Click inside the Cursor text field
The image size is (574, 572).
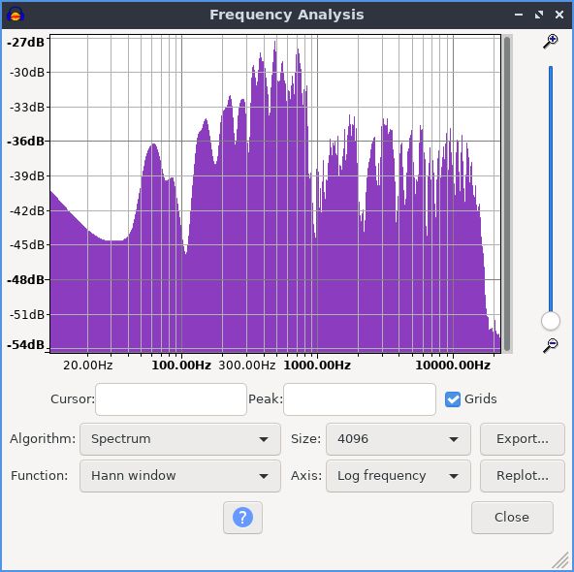pos(171,399)
